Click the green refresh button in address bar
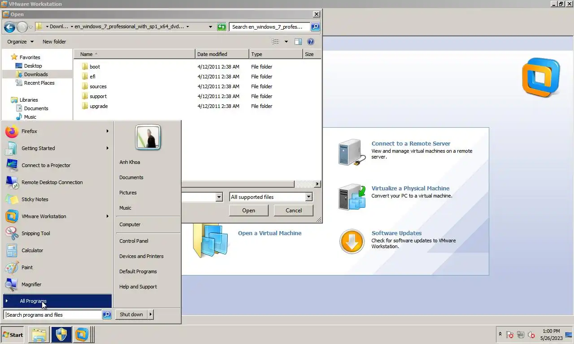This screenshot has width=574, height=344. coord(222,27)
